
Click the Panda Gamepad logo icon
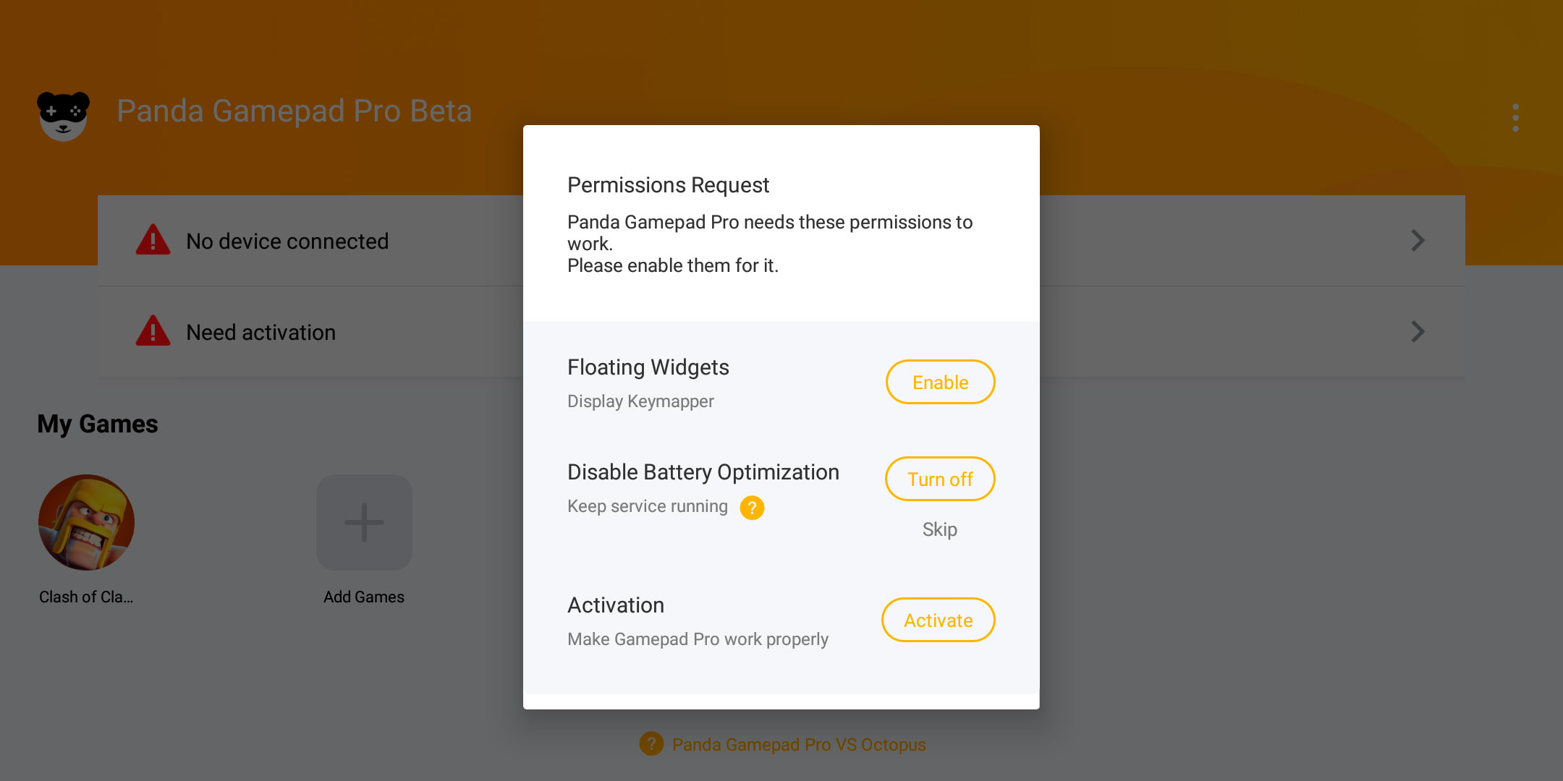(63, 116)
